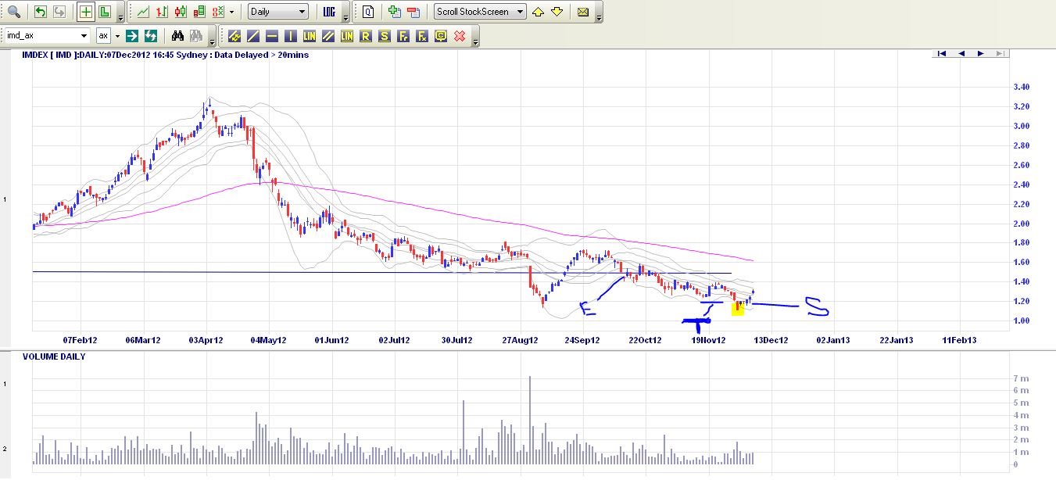
Task: Click the VOLUME DAILY pane label
Action: click(x=54, y=356)
